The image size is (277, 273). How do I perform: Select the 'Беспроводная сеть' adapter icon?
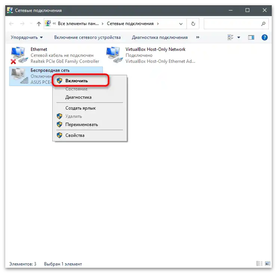point(19,76)
